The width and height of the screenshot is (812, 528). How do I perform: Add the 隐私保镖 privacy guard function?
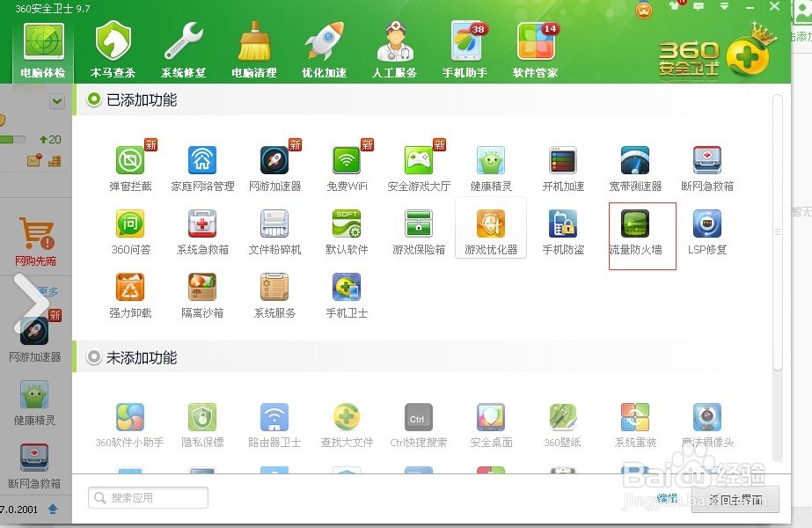click(x=202, y=424)
